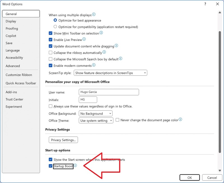The height and width of the screenshot is (183, 224).
Task: Disable Show the Start screen at startup
Action: (x=51, y=160)
